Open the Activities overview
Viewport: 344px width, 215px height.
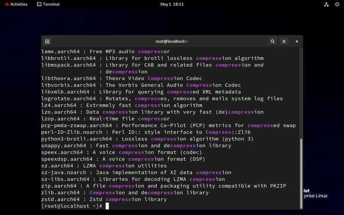coord(16,4)
